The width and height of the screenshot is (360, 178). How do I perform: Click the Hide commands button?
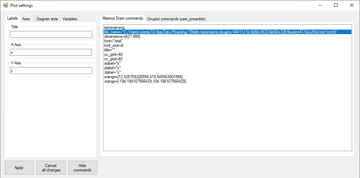coord(82,168)
